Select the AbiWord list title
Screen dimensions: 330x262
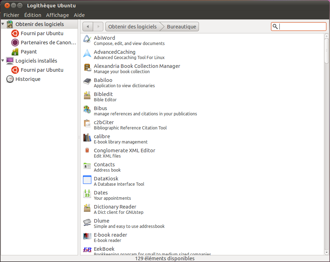coord(104,38)
